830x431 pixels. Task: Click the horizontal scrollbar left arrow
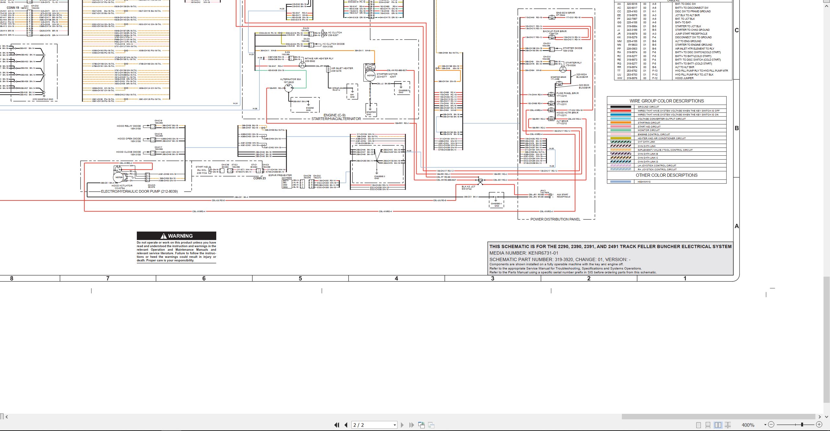click(7, 417)
